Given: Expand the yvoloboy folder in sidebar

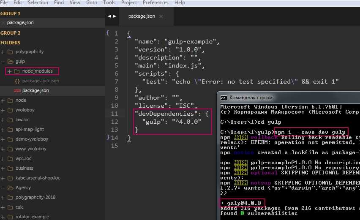Looking at the screenshot, I should 3,110.
